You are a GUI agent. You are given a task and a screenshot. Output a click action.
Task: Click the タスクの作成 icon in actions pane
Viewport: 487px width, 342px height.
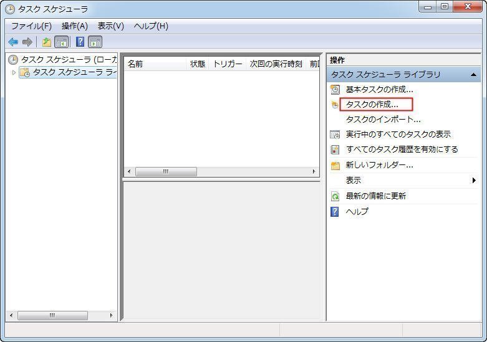334,105
